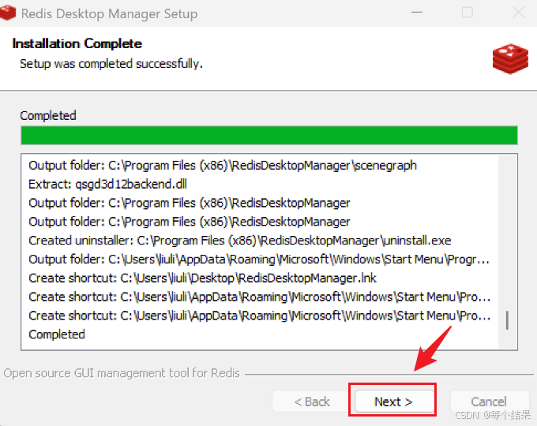Select the Desktop RedisDesktopManager.lnk shortcut line
Image resolution: width=537 pixels, height=426 pixels.
click(x=202, y=278)
